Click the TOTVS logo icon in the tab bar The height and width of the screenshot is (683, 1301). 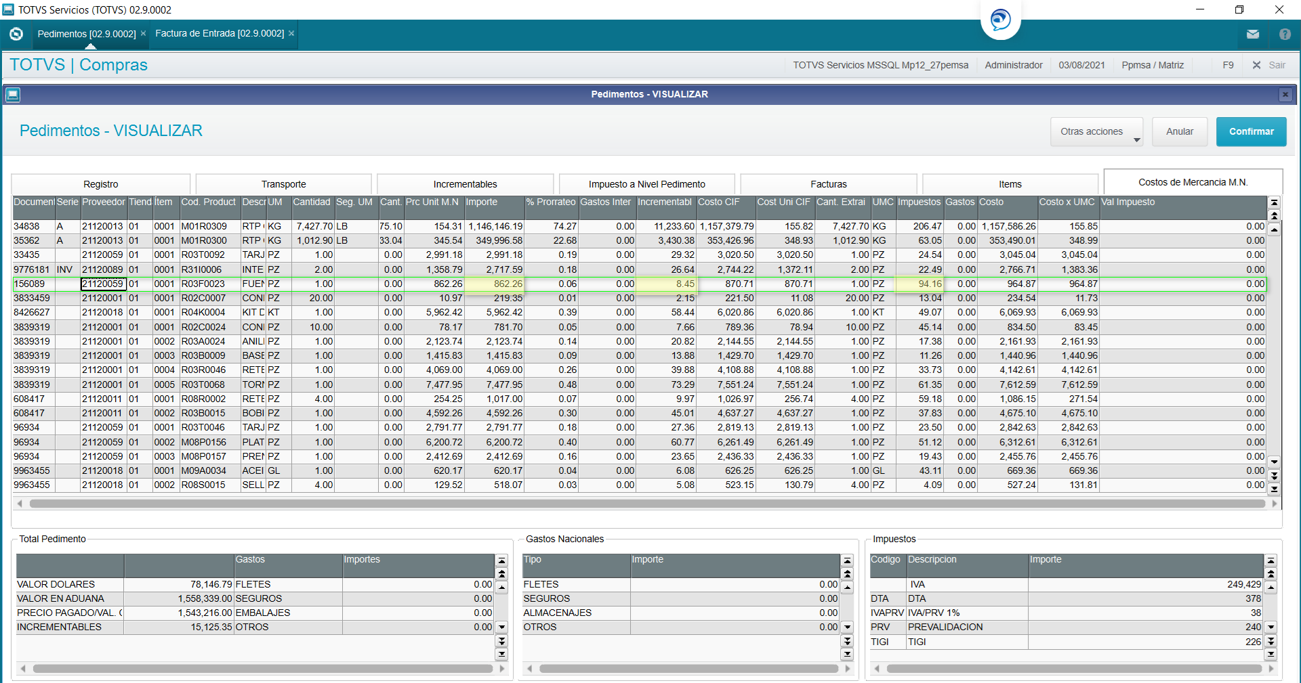[x=16, y=34]
